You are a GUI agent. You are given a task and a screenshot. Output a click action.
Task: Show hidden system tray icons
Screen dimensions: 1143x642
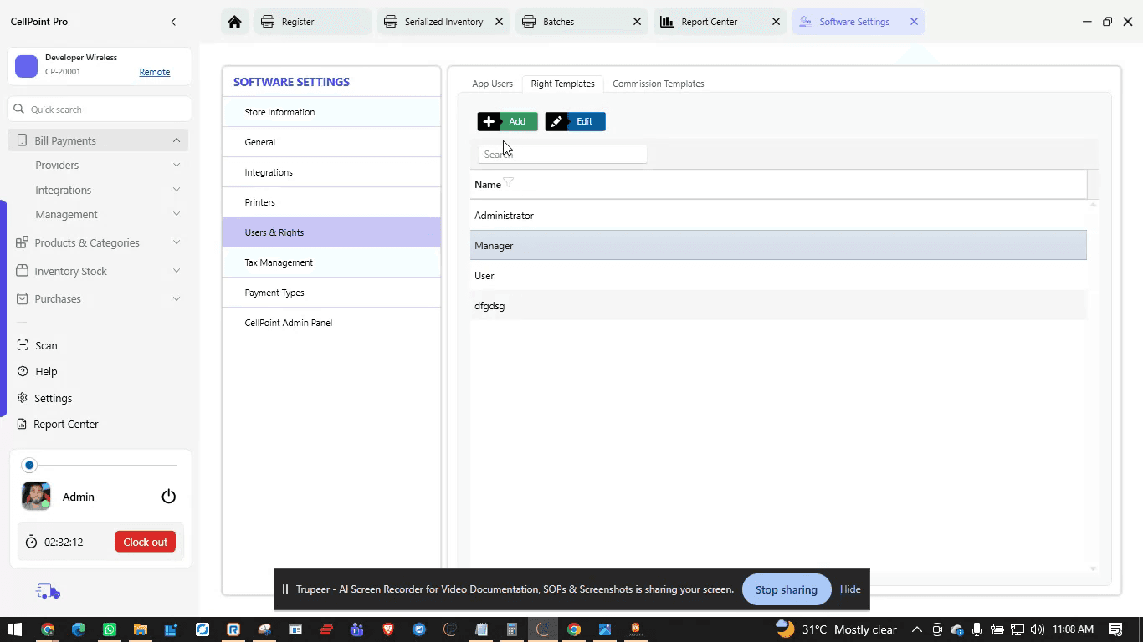[x=917, y=629]
